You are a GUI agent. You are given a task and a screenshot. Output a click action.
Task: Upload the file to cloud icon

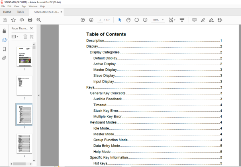point(22,20)
